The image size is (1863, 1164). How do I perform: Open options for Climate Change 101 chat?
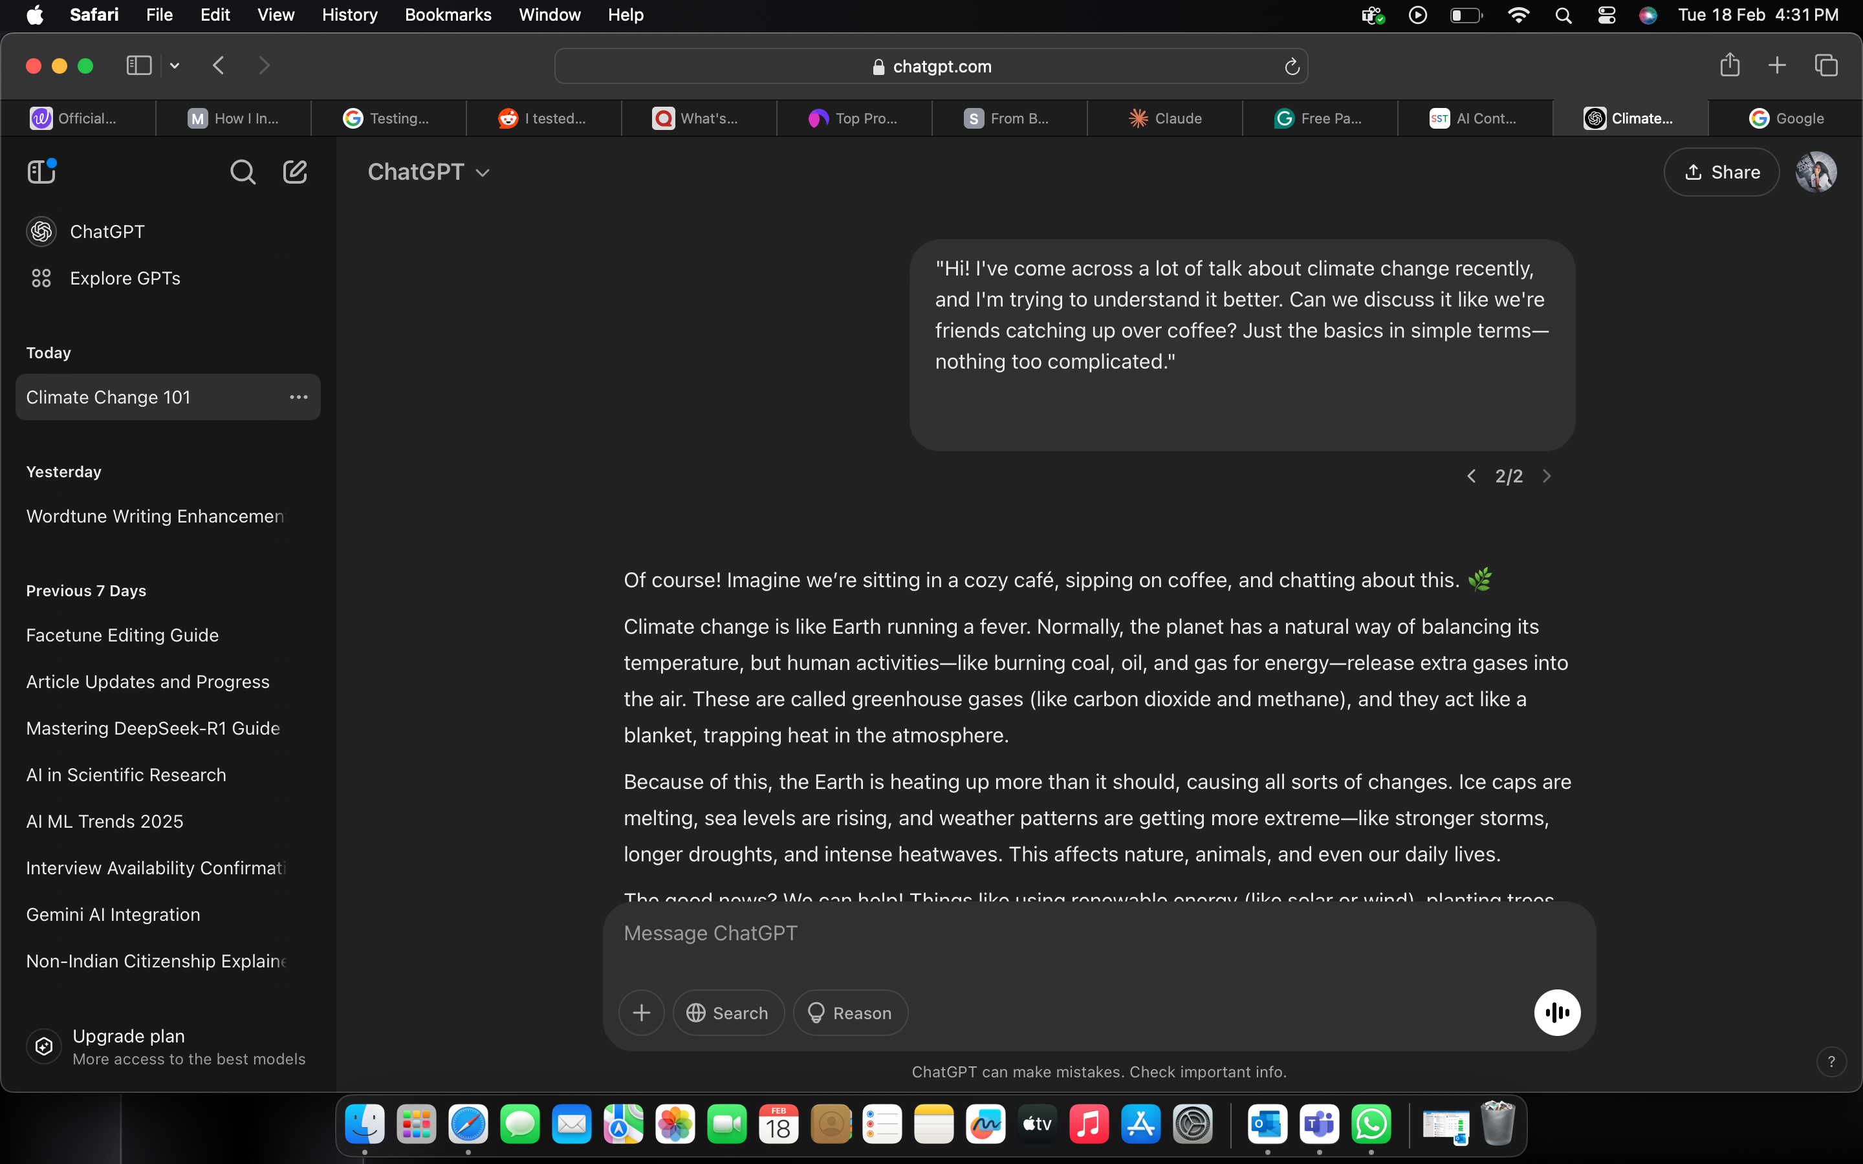pos(299,397)
